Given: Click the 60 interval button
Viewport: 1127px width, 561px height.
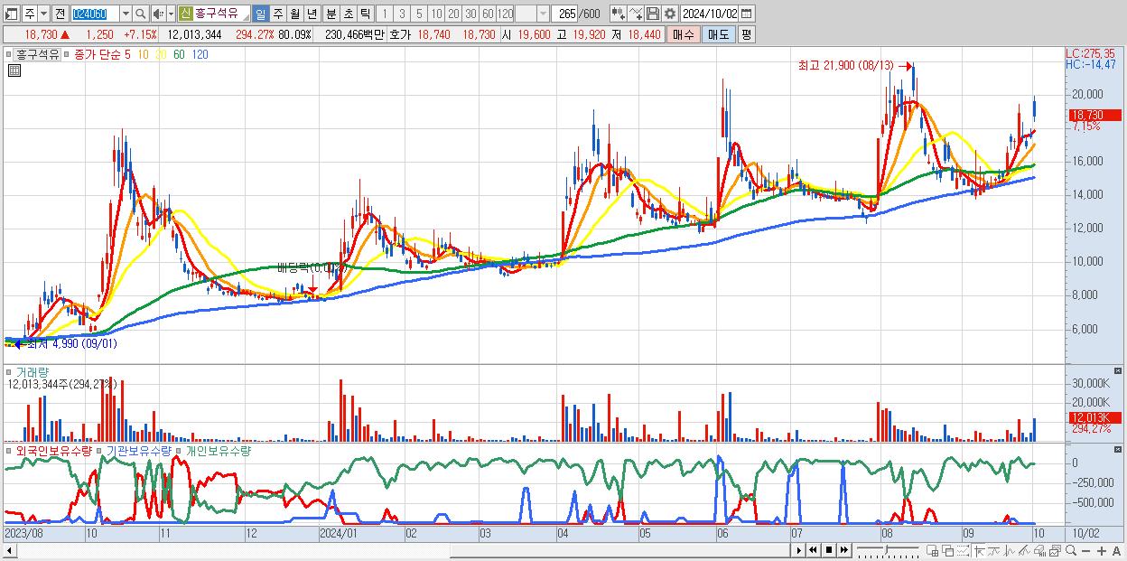Looking at the screenshot, I should 488,14.
